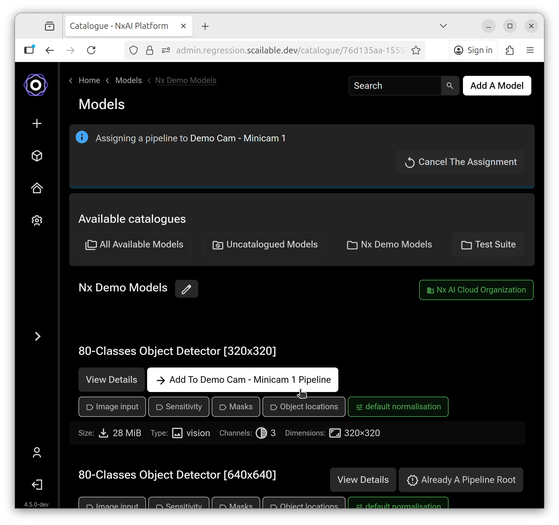Open Firefox hamburger application menu
The width and height of the screenshot is (559, 525).
530,50
